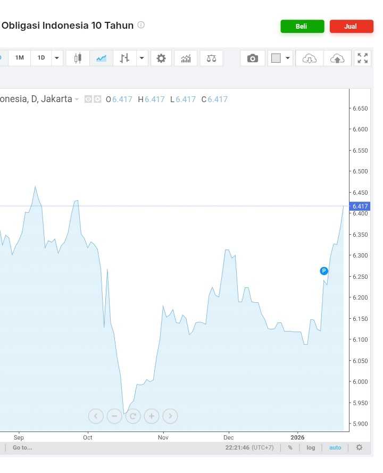Open the Go to... date option
383x473 pixels.
pos(22,447)
